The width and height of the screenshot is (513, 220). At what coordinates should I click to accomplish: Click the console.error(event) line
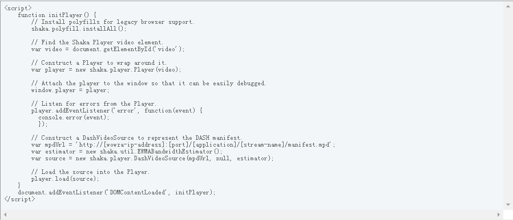(x=74, y=118)
